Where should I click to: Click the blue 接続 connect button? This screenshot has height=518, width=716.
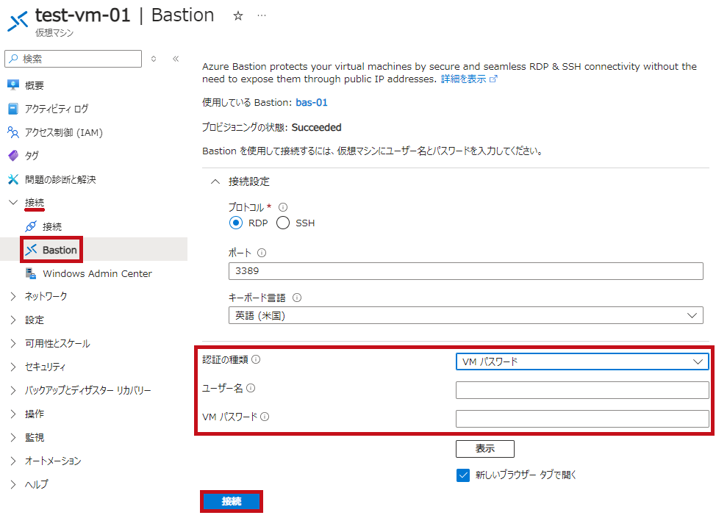coord(232,502)
